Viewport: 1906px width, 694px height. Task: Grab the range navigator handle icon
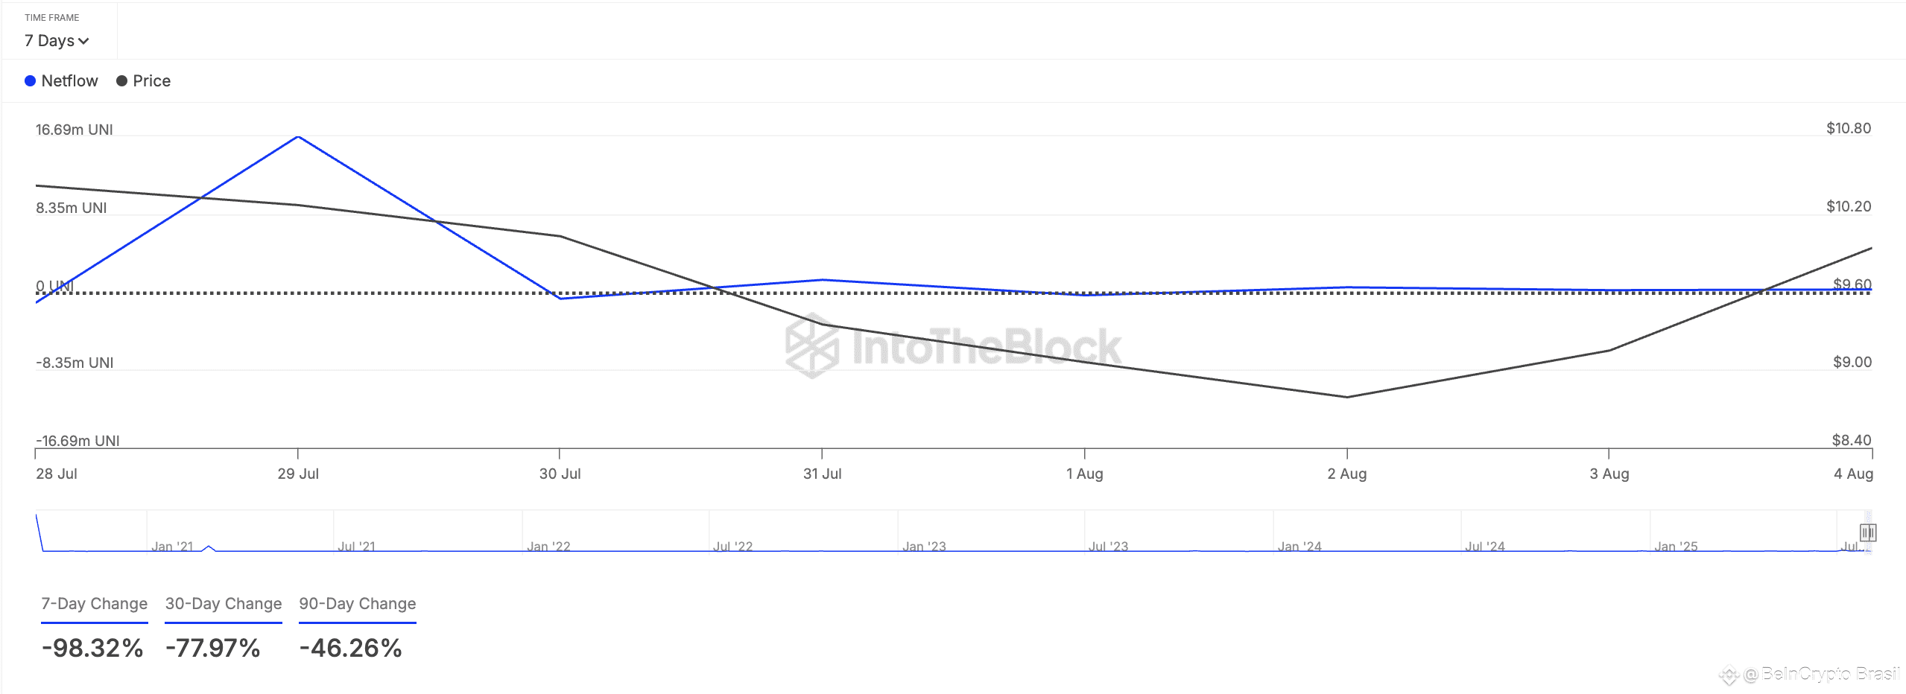click(x=1867, y=532)
